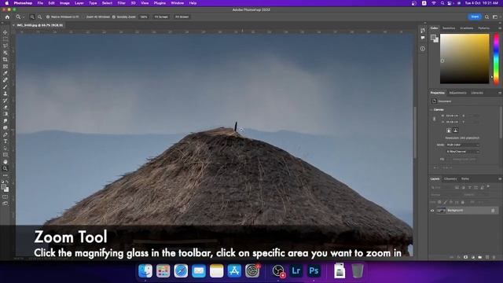Open the Filter menu

121,3
